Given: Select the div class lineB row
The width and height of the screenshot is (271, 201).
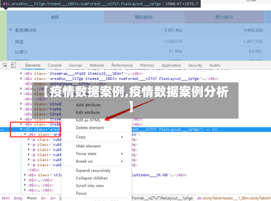Looking at the screenshot, I should point(42,114).
